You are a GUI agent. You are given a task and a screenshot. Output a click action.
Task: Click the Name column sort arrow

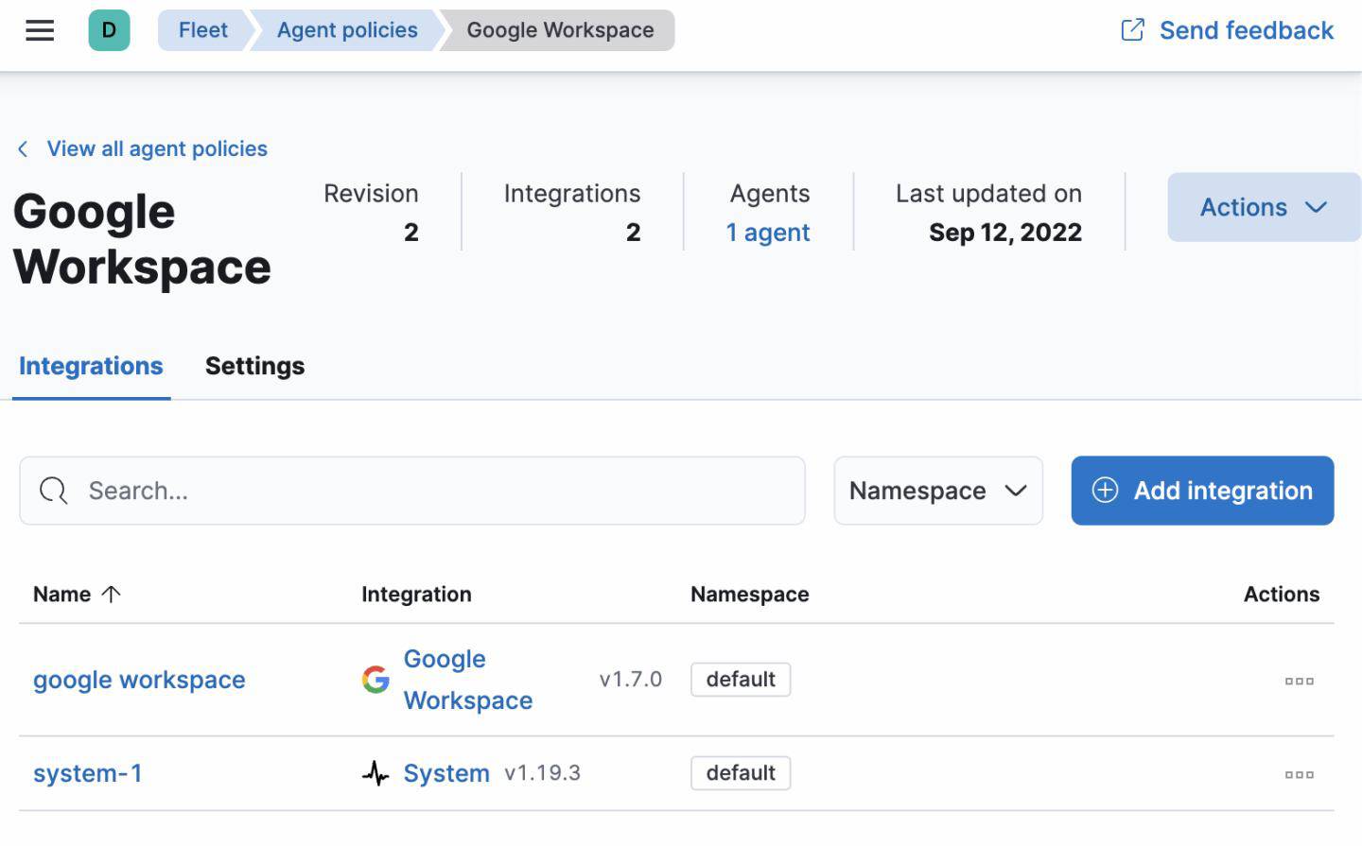(111, 595)
